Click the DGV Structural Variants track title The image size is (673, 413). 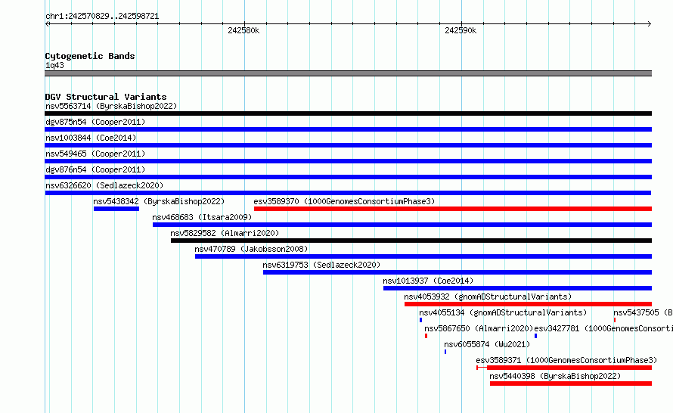tap(106, 97)
